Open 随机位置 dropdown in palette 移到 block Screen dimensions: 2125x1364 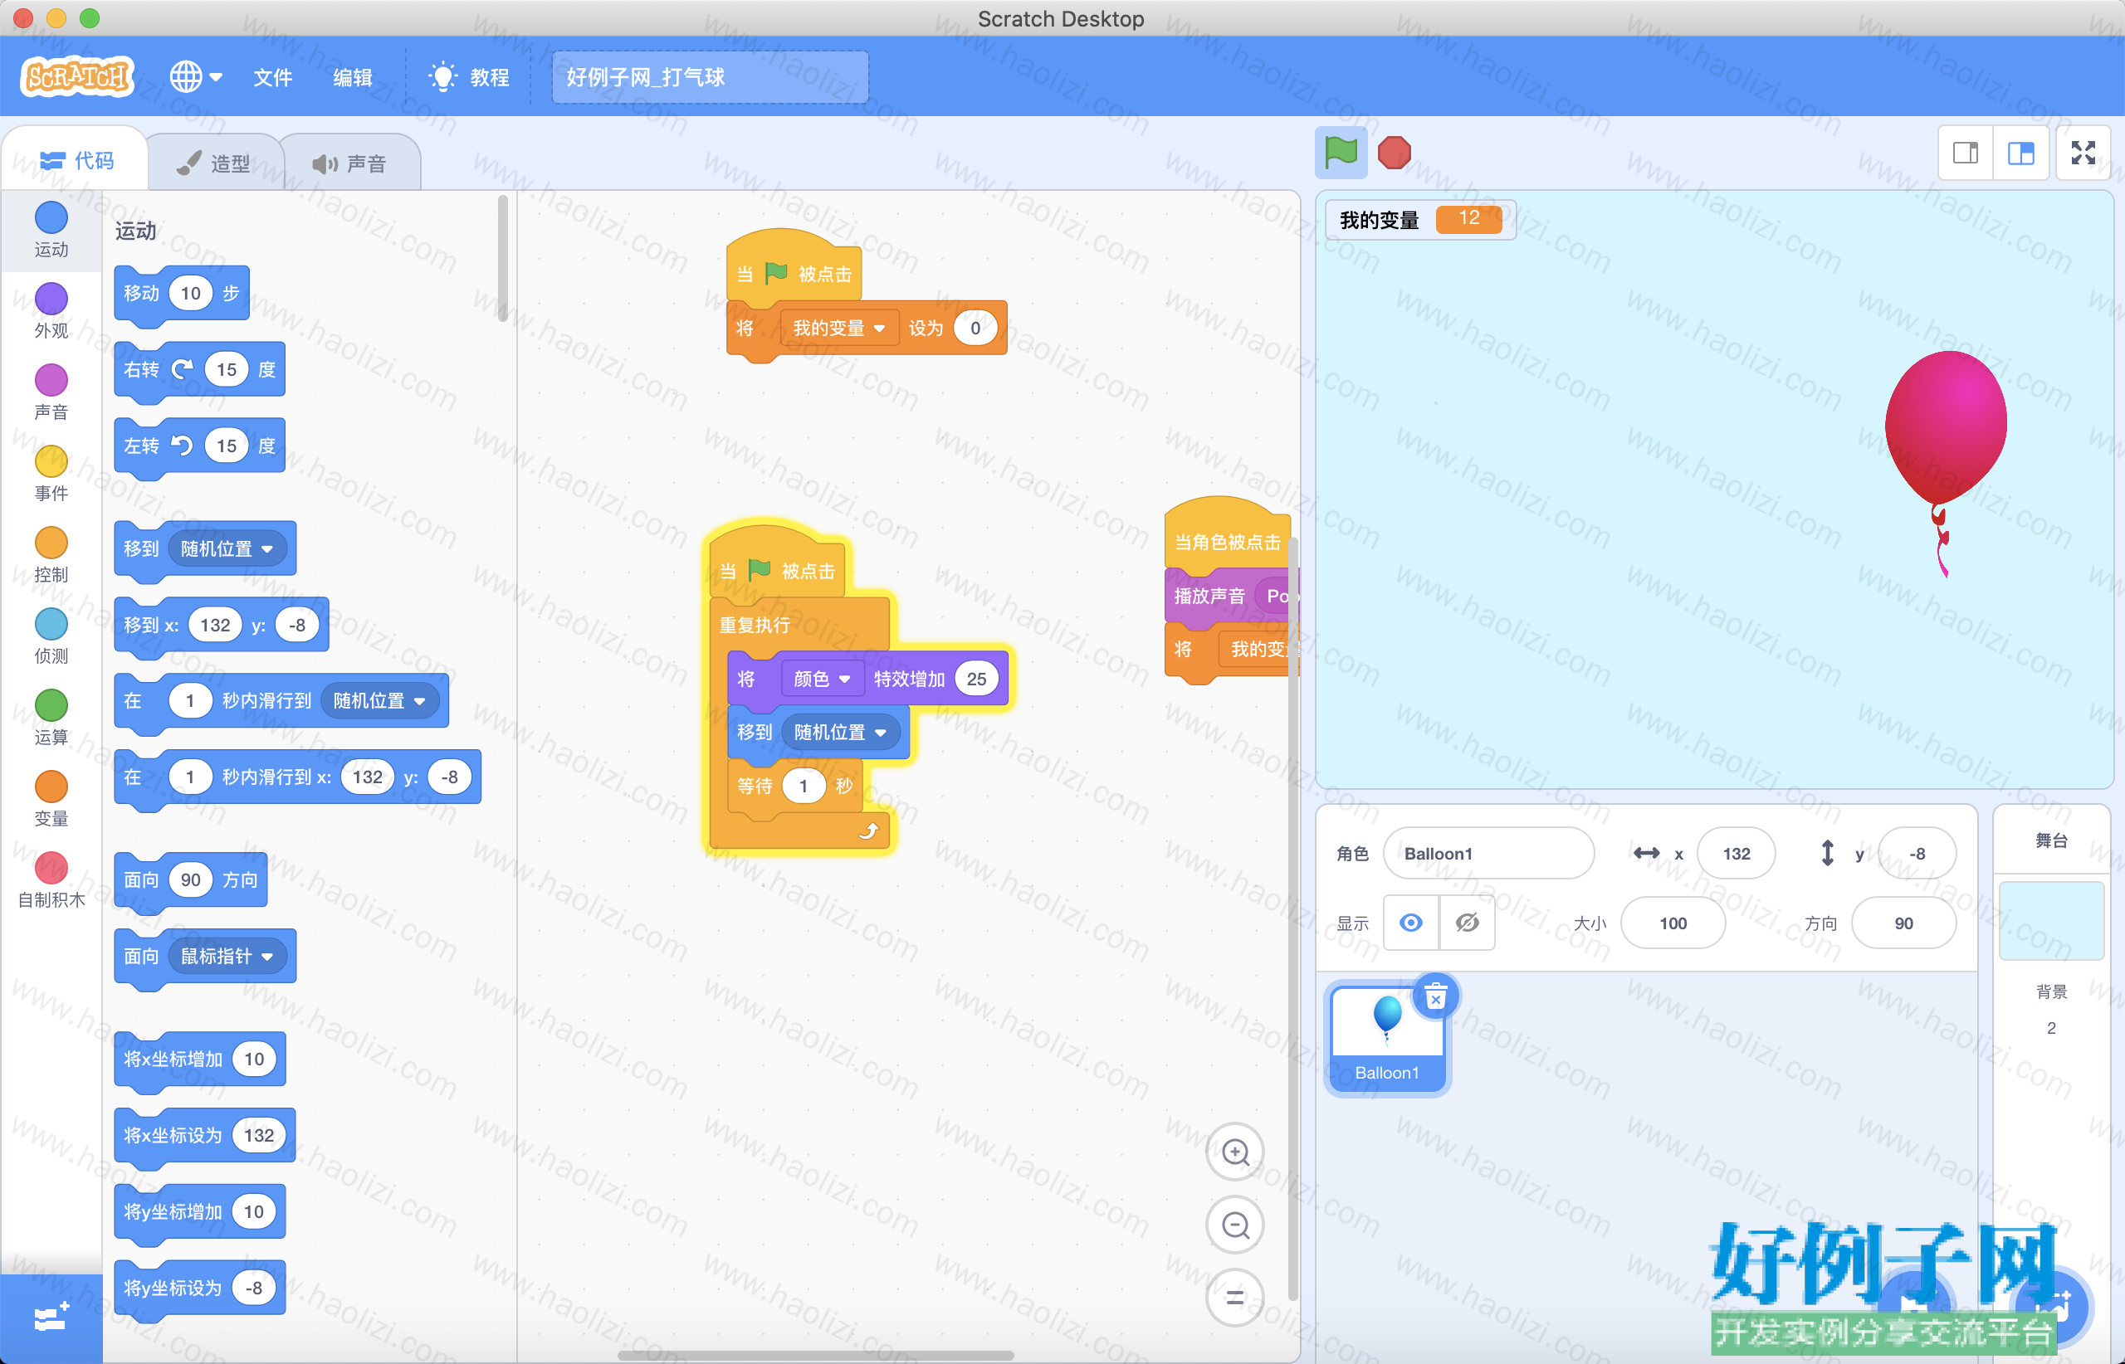[227, 548]
